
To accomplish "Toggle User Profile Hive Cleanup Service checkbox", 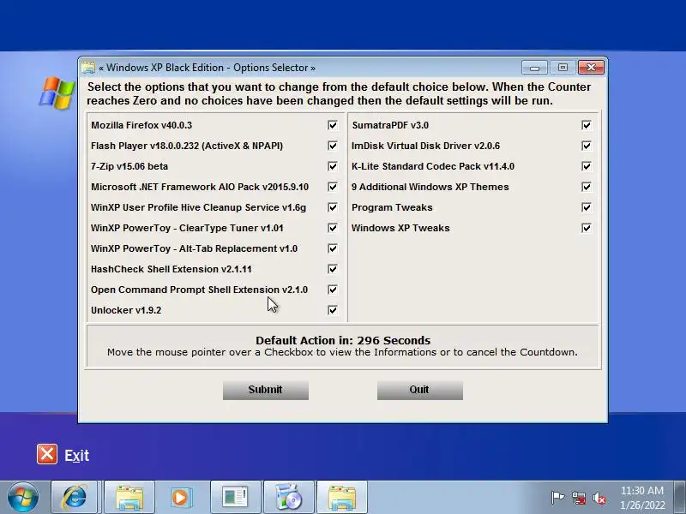I will [333, 207].
